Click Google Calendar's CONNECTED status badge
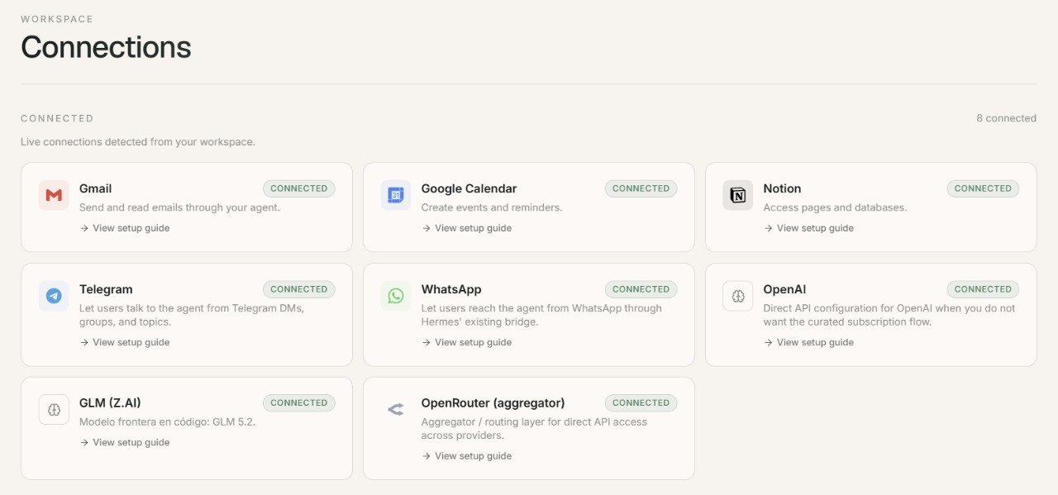Viewport: 1058px width, 495px height. pyautogui.click(x=641, y=188)
